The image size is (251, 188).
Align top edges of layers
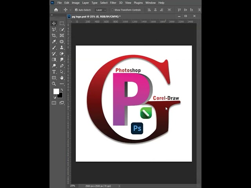179,10
